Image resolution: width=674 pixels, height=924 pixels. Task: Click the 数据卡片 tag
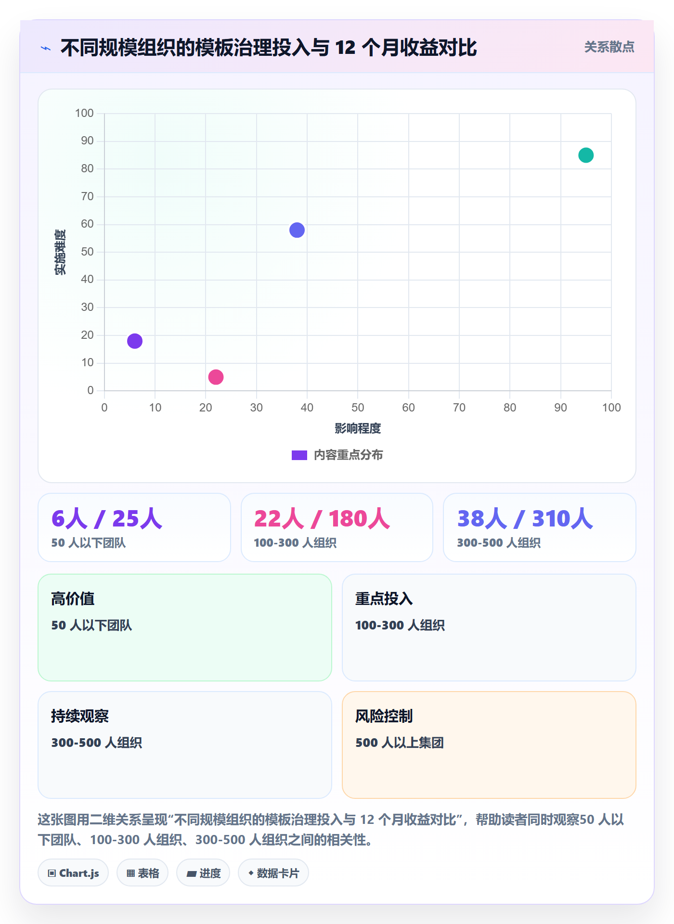[x=273, y=873]
